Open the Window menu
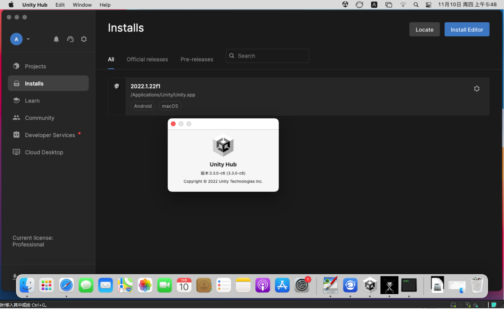Viewport: 504px width, 309px height. 82,5
